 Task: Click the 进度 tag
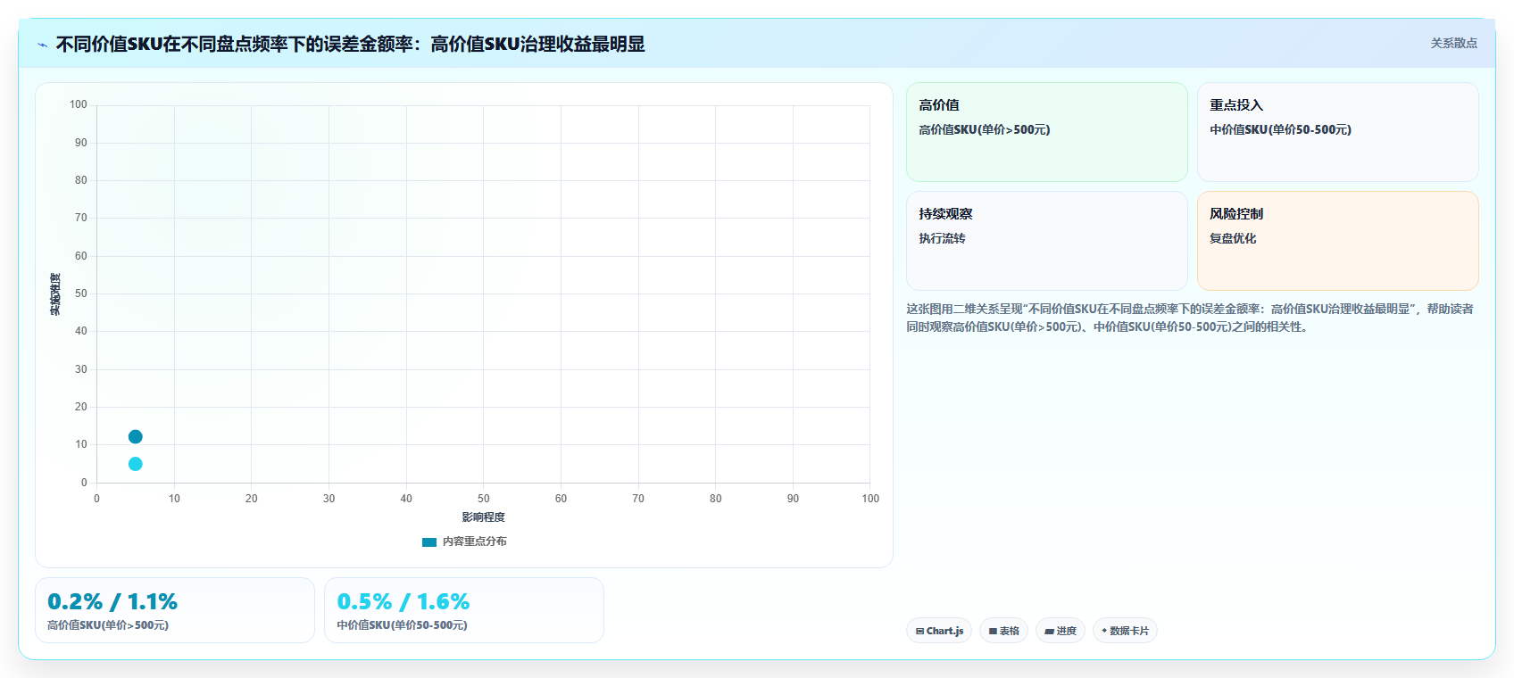coord(1061,631)
